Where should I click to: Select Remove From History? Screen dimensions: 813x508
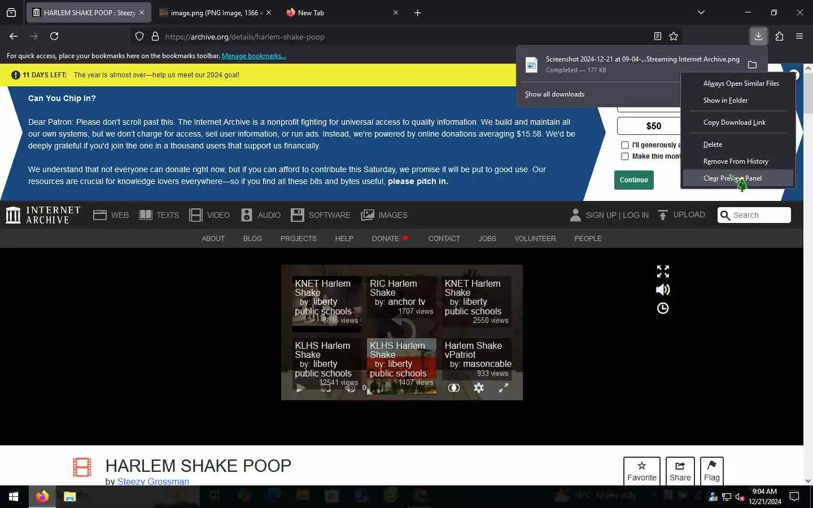[x=738, y=161]
